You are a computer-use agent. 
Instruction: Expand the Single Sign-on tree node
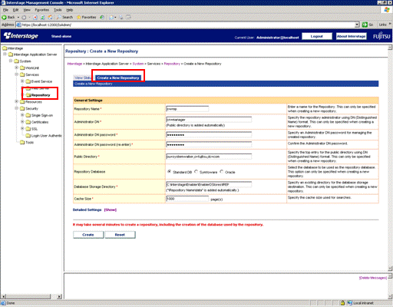(22, 115)
